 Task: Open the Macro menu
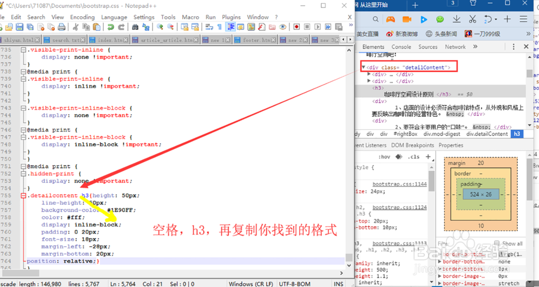(x=190, y=17)
